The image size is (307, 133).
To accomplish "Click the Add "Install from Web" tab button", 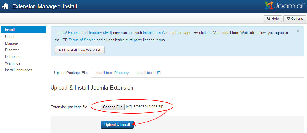I will coord(80,50).
